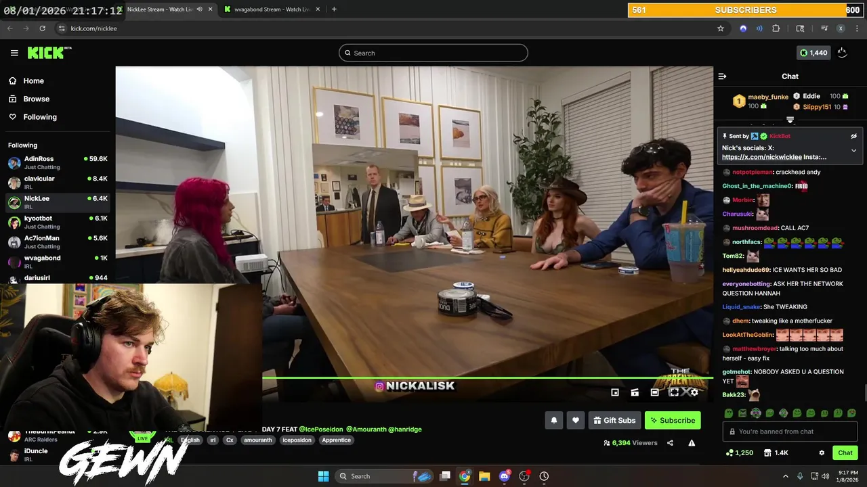The image size is (867, 487).
Task: Expand the gift leaderboard handle
Action: (790, 120)
